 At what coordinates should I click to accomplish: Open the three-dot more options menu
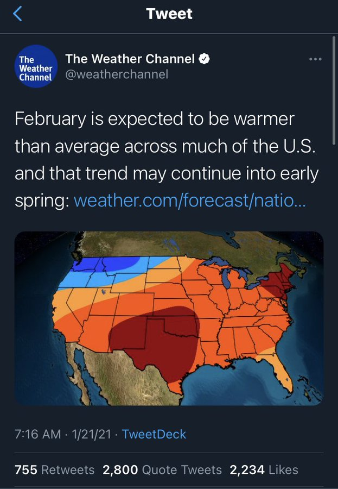[315, 59]
